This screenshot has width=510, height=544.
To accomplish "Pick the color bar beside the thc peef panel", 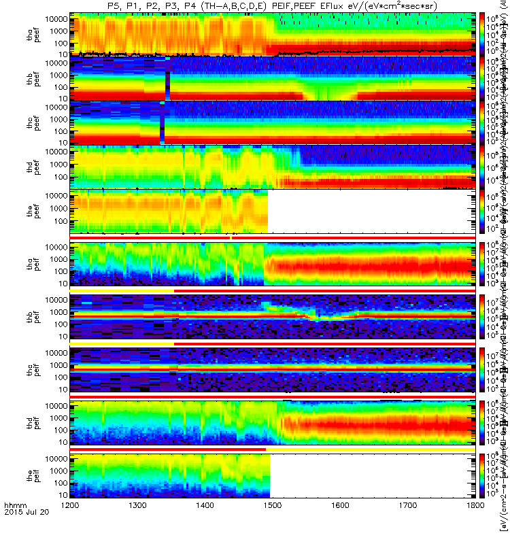I will point(482,123).
